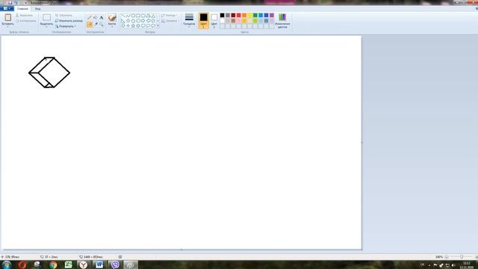Screen dimensions: 478x269
Task: Select the Text tool (letter A)
Action: (x=102, y=17)
